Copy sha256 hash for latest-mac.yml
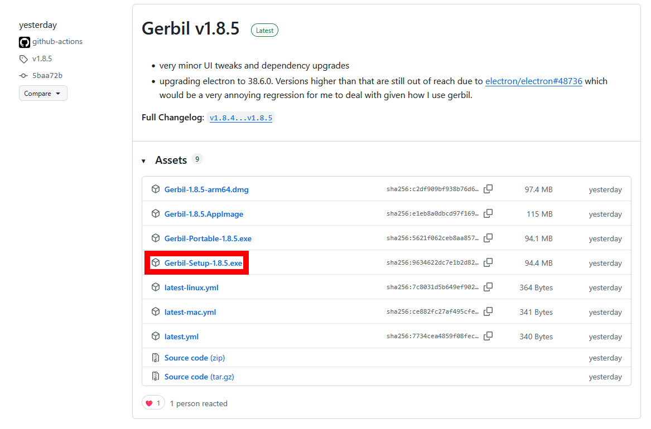 (x=488, y=312)
